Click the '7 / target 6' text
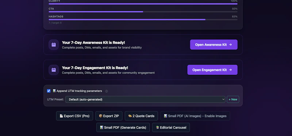This screenshot has width=292, height=136. coord(55,23)
